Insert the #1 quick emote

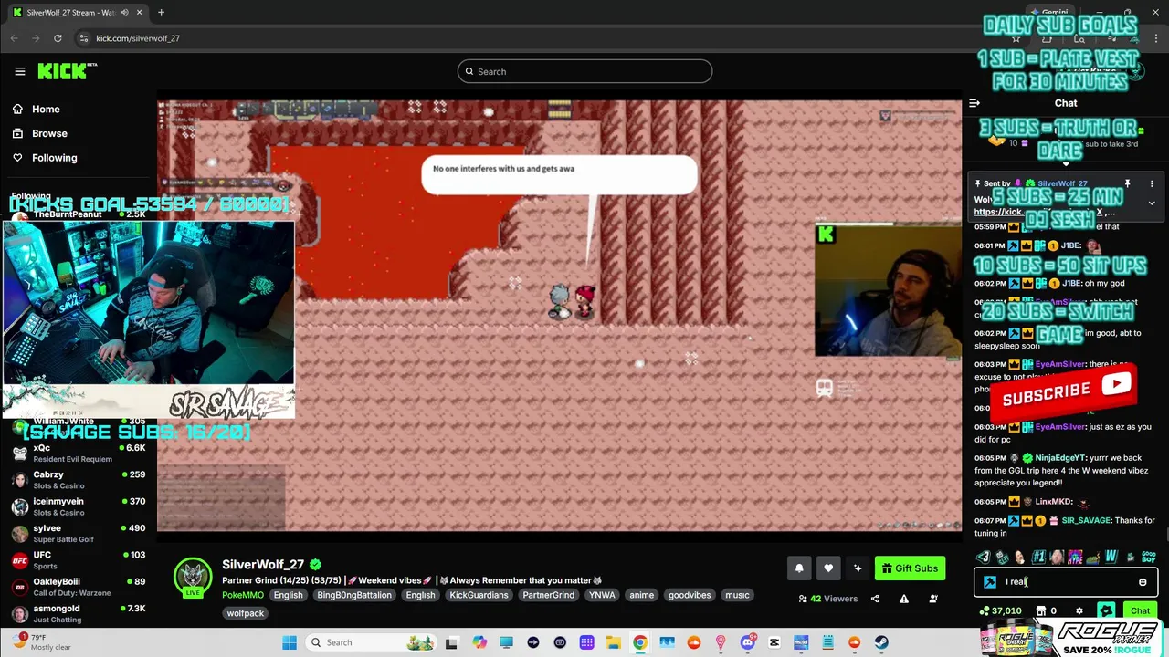(1038, 557)
